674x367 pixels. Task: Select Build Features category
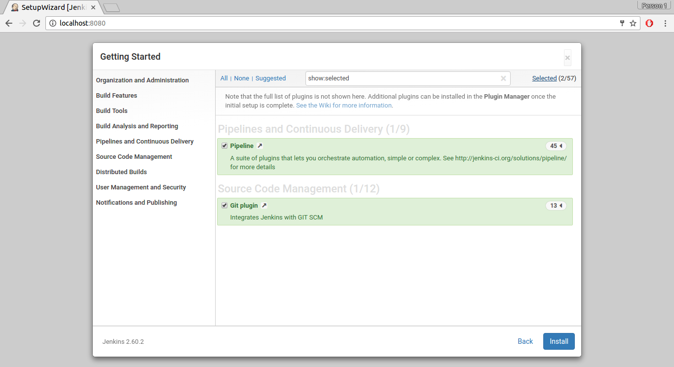(x=116, y=96)
